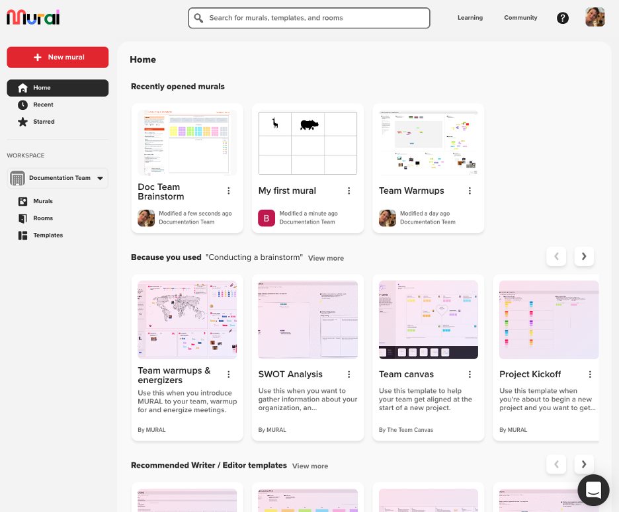Show next brainstorm templates with right arrow

(x=583, y=257)
